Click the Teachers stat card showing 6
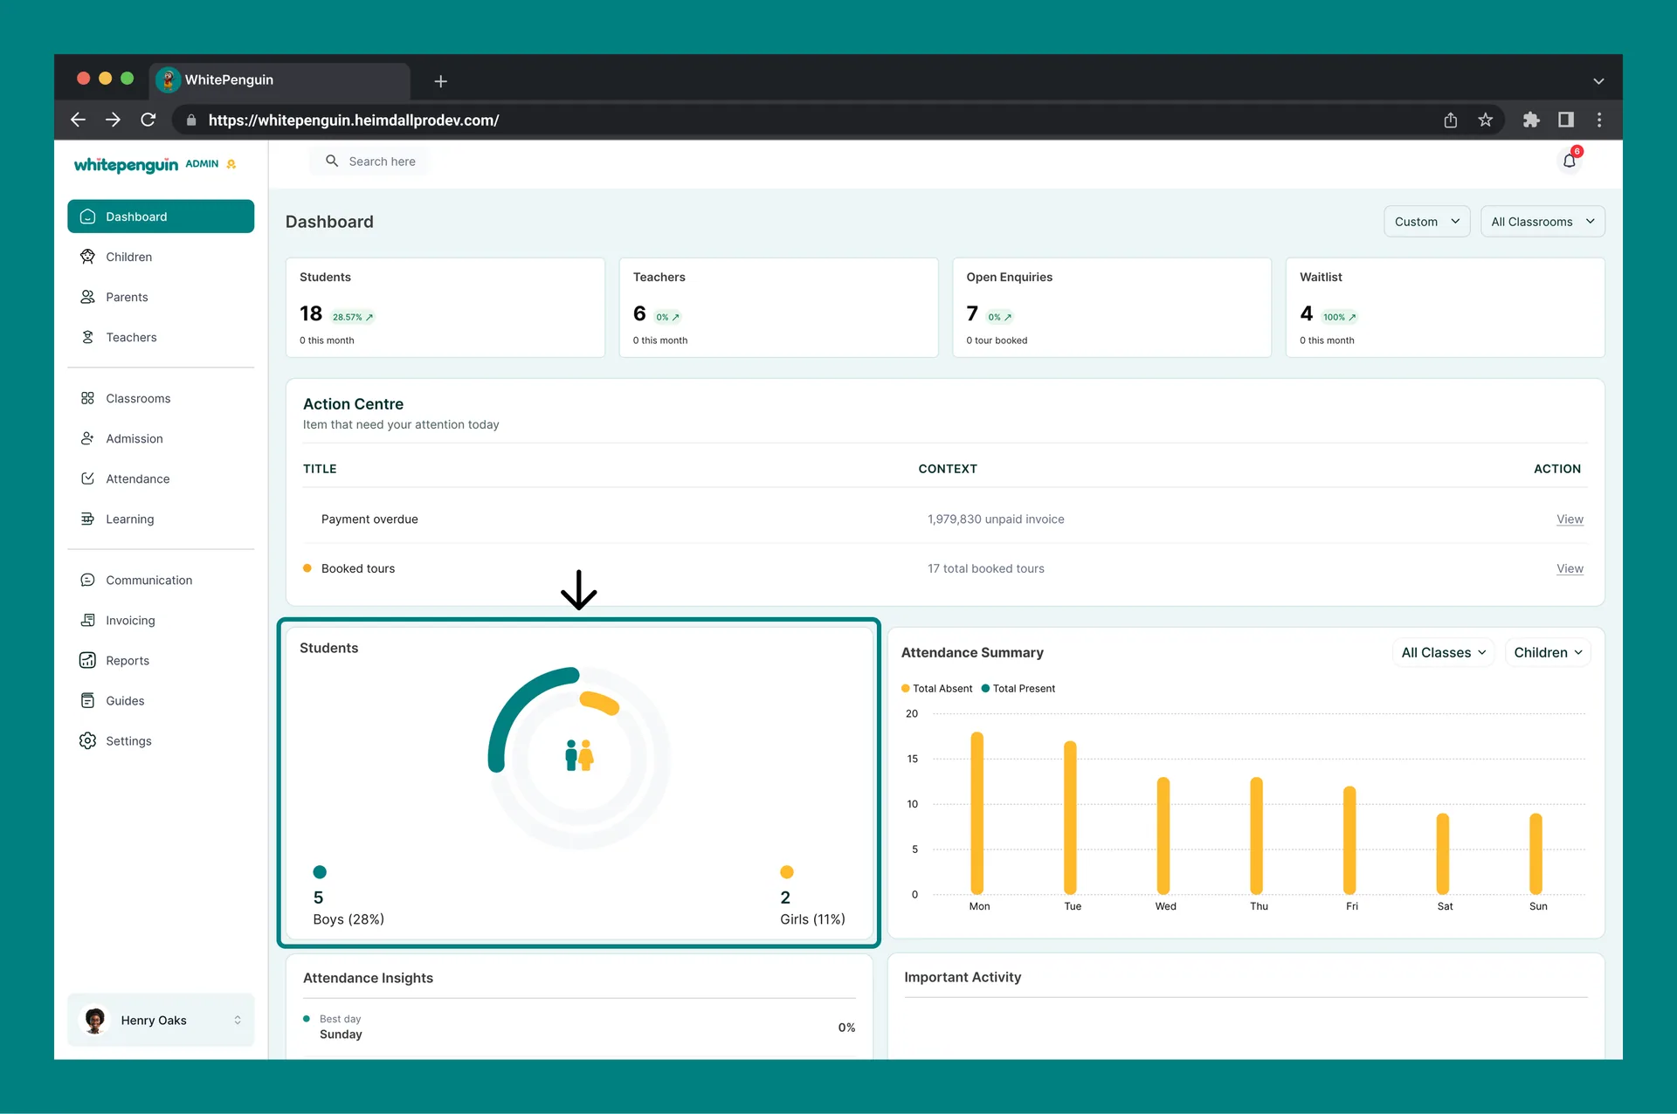1677x1114 pixels. [779, 307]
